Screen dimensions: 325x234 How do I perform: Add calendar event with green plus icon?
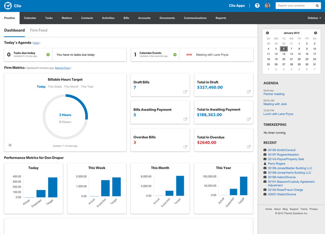(175, 55)
